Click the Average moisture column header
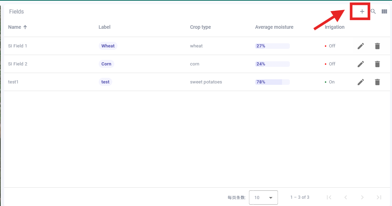The width and height of the screenshot is (392, 206). 274,27
